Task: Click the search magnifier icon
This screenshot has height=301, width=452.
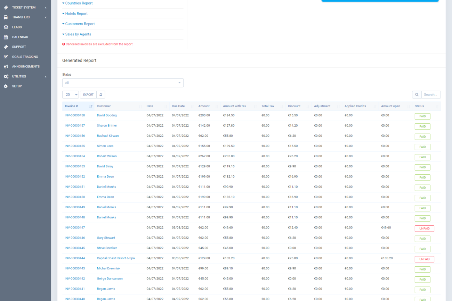Action: pyautogui.click(x=417, y=95)
